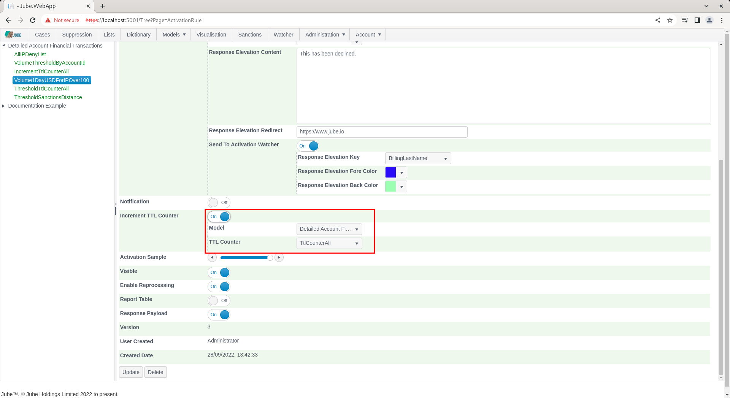Decrease Activation Sample with left arrow
The width and height of the screenshot is (730, 398).
[x=212, y=258]
